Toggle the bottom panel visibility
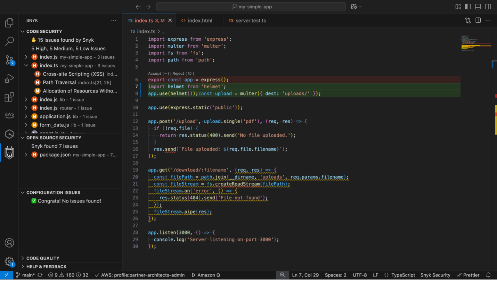This screenshot has height=281, width=497. [478, 6]
